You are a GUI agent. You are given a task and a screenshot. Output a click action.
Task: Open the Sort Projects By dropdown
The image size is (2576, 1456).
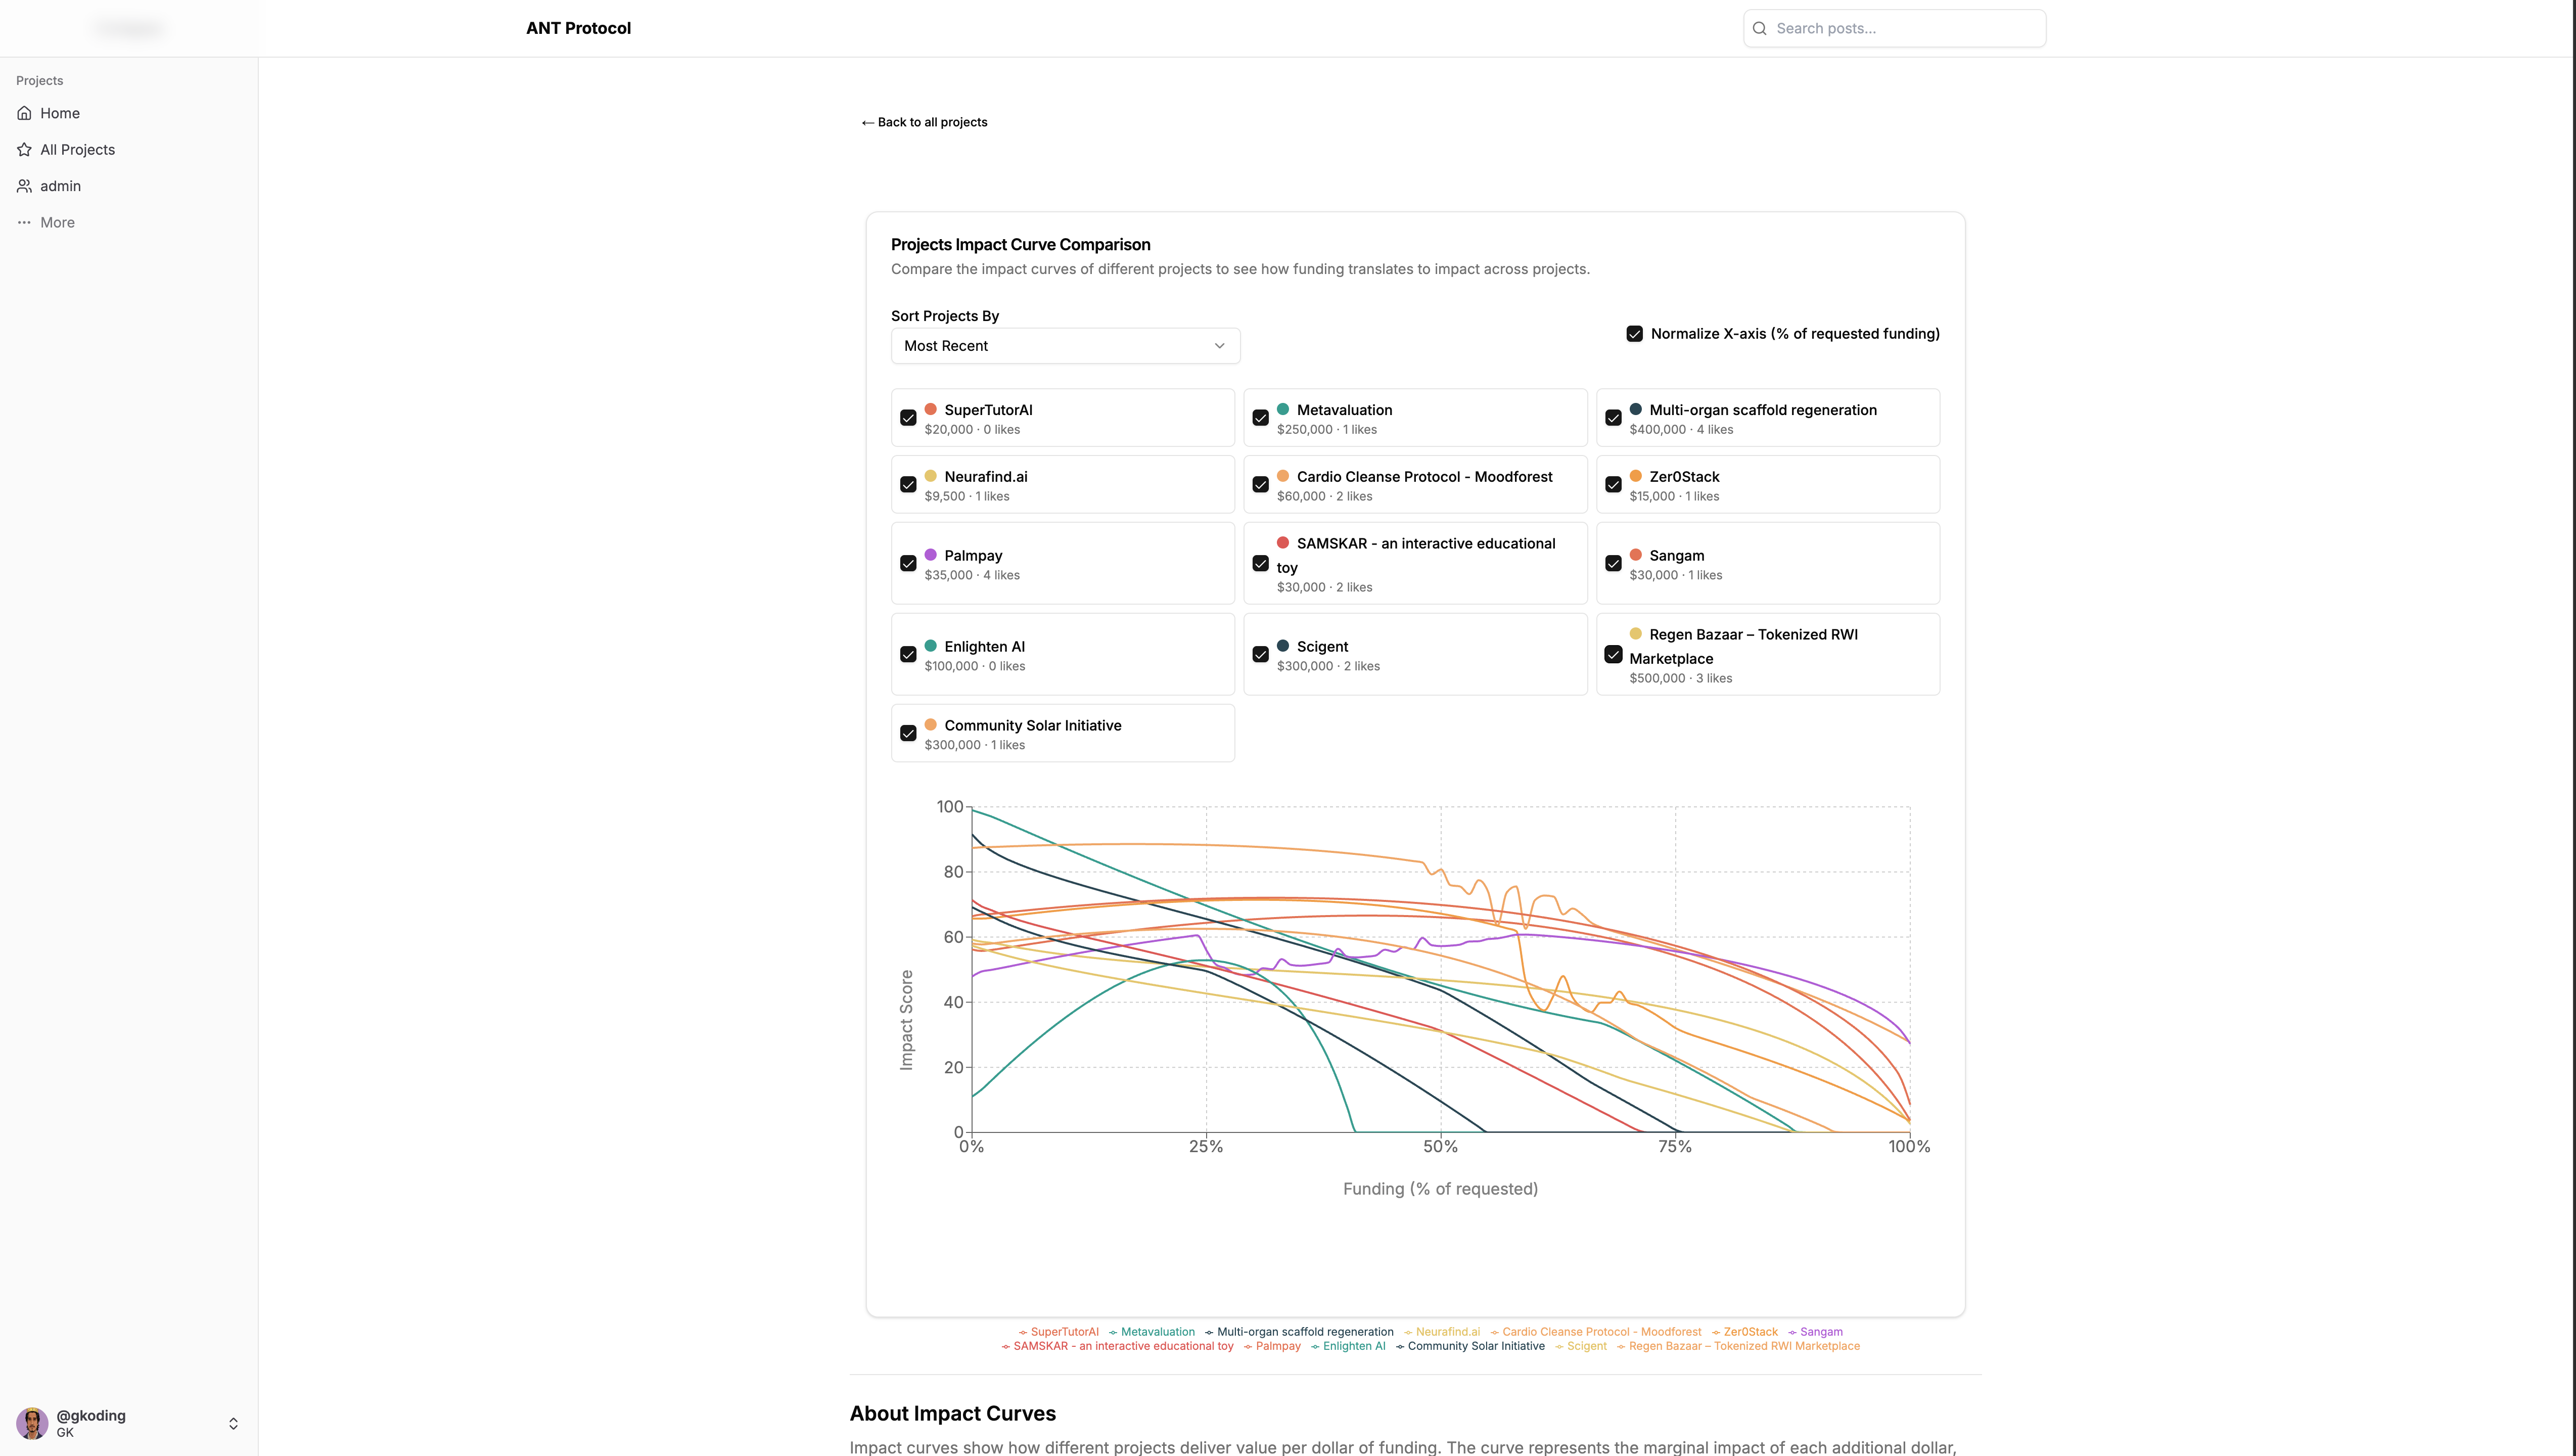pos(1065,346)
